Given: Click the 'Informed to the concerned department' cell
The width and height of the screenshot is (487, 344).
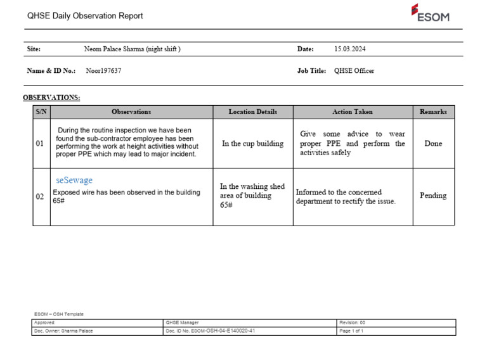Looking at the screenshot, I should [346, 196].
